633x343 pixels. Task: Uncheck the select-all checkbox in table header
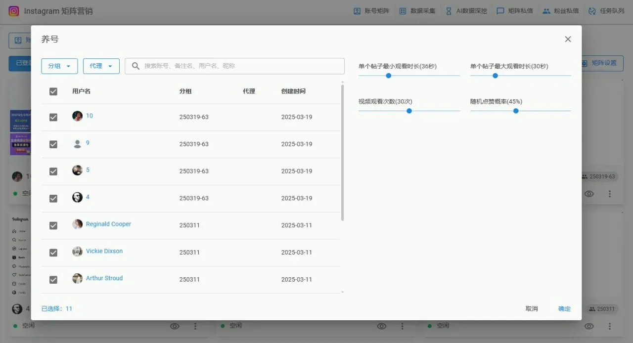point(53,91)
